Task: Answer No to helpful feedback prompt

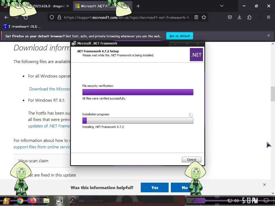Action: click(x=184, y=187)
